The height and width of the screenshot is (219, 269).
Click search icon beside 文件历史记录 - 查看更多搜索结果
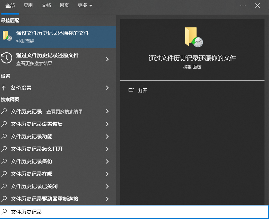pos(4,111)
